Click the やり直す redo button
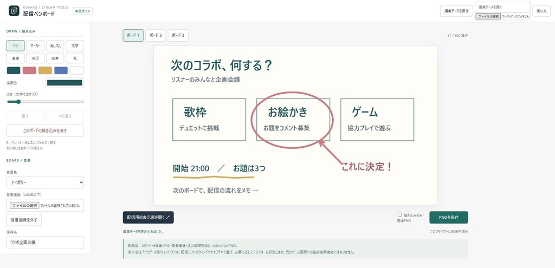 [65, 116]
